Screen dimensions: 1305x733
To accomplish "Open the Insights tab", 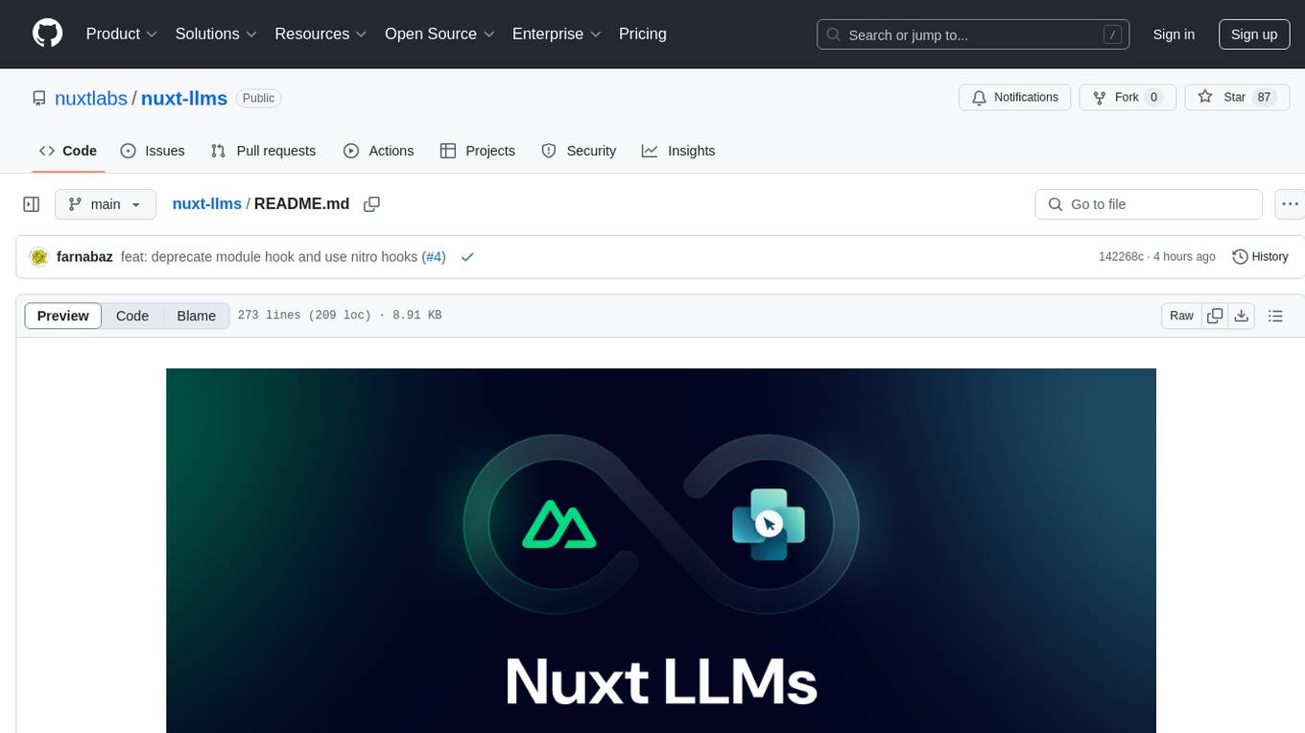I will (678, 151).
